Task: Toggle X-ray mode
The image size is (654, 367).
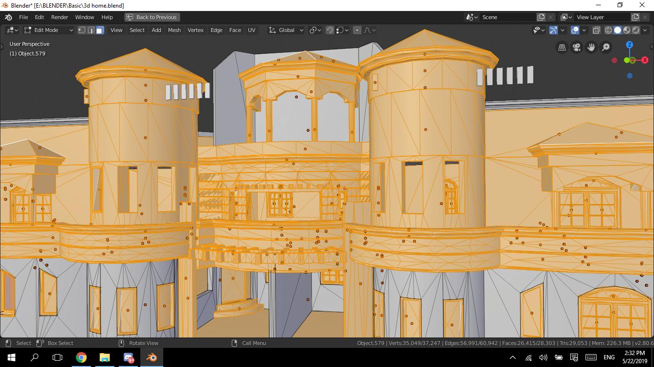Action: pyautogui.click(x=597, y=30)
